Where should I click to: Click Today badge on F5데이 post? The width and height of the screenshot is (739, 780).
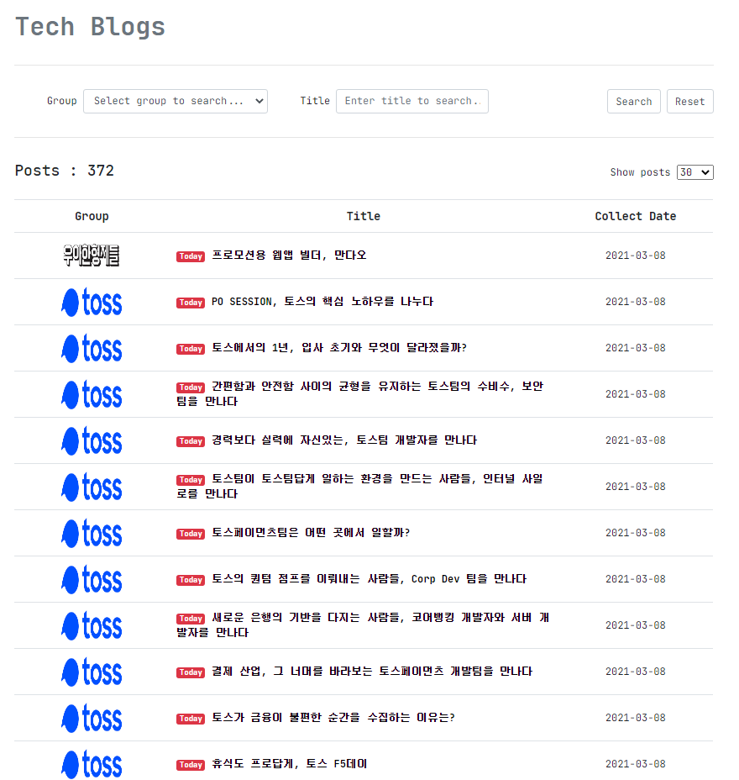point(191,765)
